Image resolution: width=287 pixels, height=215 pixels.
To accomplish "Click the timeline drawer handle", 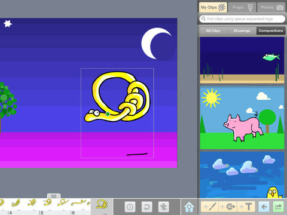I will pos(54,196).
